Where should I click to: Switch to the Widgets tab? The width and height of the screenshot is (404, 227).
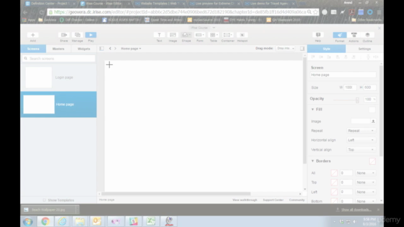tap(84, 49)
